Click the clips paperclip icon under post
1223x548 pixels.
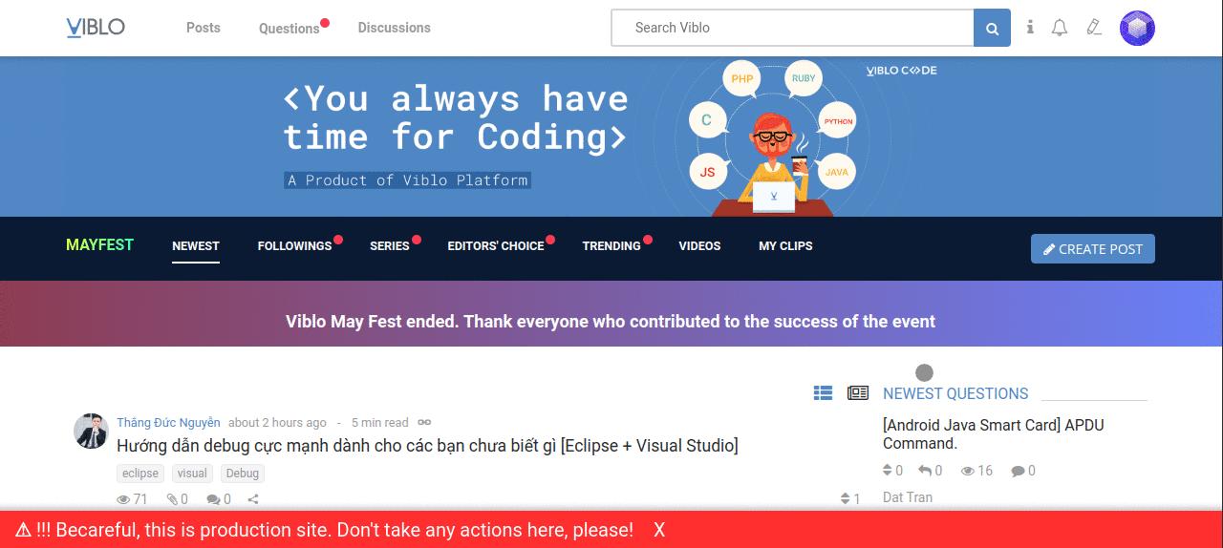coord(172,499)
